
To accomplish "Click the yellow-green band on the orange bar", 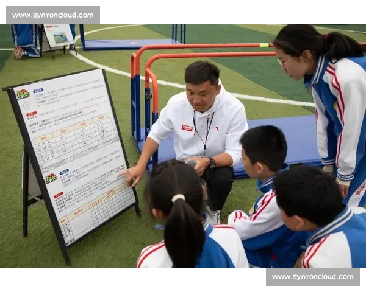I will click(x=264, y=46).
